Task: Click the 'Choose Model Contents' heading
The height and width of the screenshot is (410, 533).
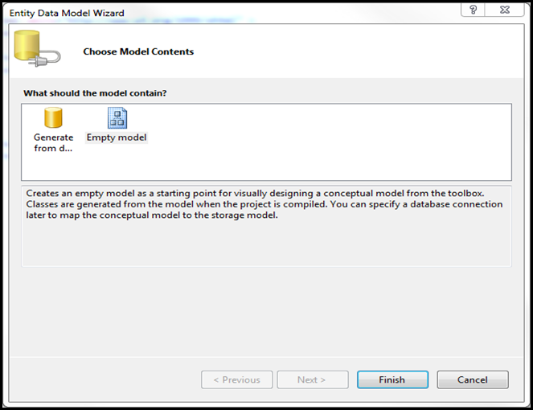Action: pos(138,52)
